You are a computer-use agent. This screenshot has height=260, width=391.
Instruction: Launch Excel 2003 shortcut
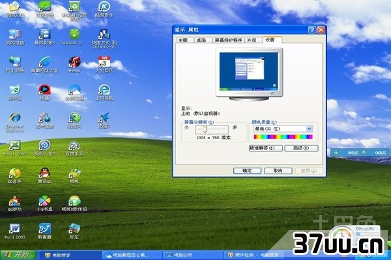click(15, 146)
